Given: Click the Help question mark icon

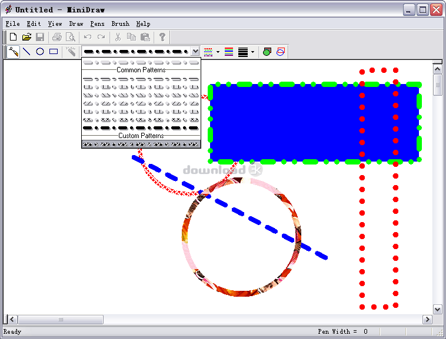Looking at the screenshot, I should pyautogui.click(x=162, y=37).
